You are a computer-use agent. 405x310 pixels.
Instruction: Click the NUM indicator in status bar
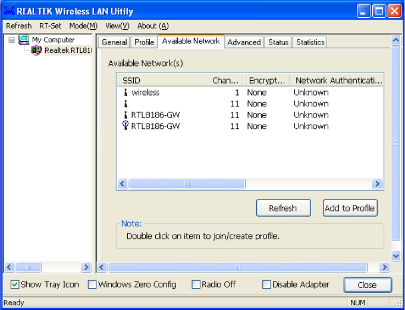(x=358, y=302)
